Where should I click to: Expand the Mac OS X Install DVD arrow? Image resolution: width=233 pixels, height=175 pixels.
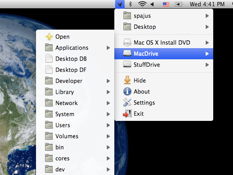point(207,43)
